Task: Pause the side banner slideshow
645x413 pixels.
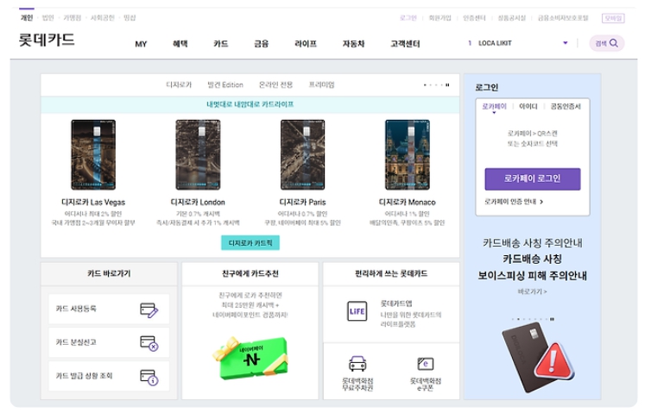Action: 552,319
